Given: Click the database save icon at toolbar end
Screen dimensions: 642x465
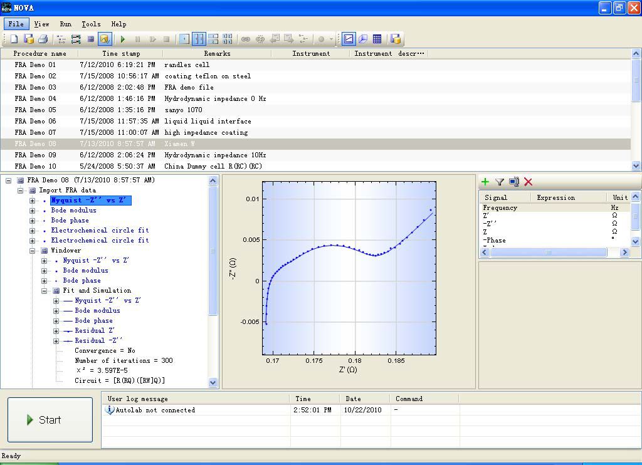Looking at the screenshot, I should coord(396,39).
